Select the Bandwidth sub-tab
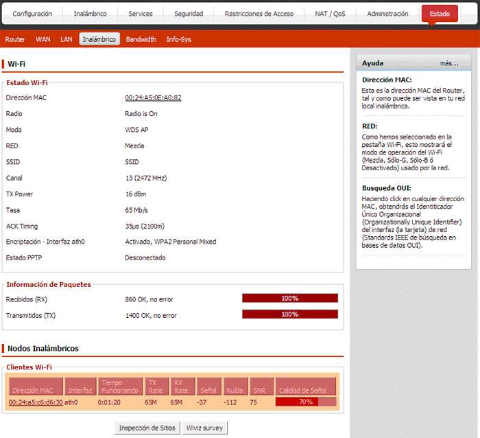 coord(141,39)
